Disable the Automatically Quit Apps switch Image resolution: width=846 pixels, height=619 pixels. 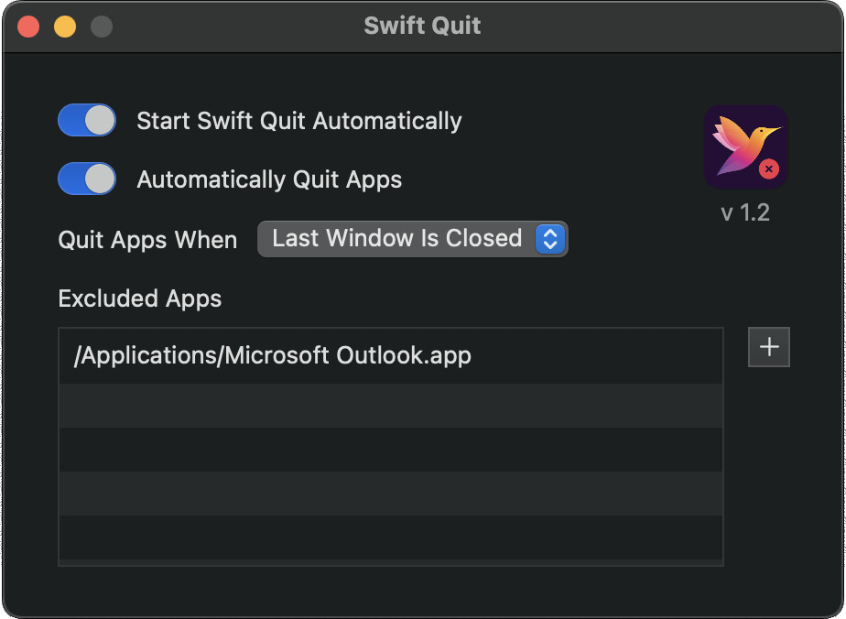click(x=87, y=179)
